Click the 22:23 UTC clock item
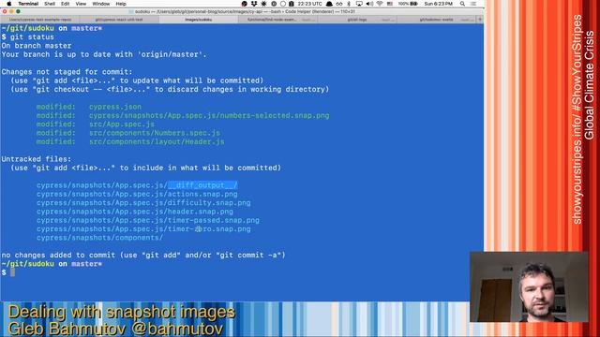 coord(309,4)
